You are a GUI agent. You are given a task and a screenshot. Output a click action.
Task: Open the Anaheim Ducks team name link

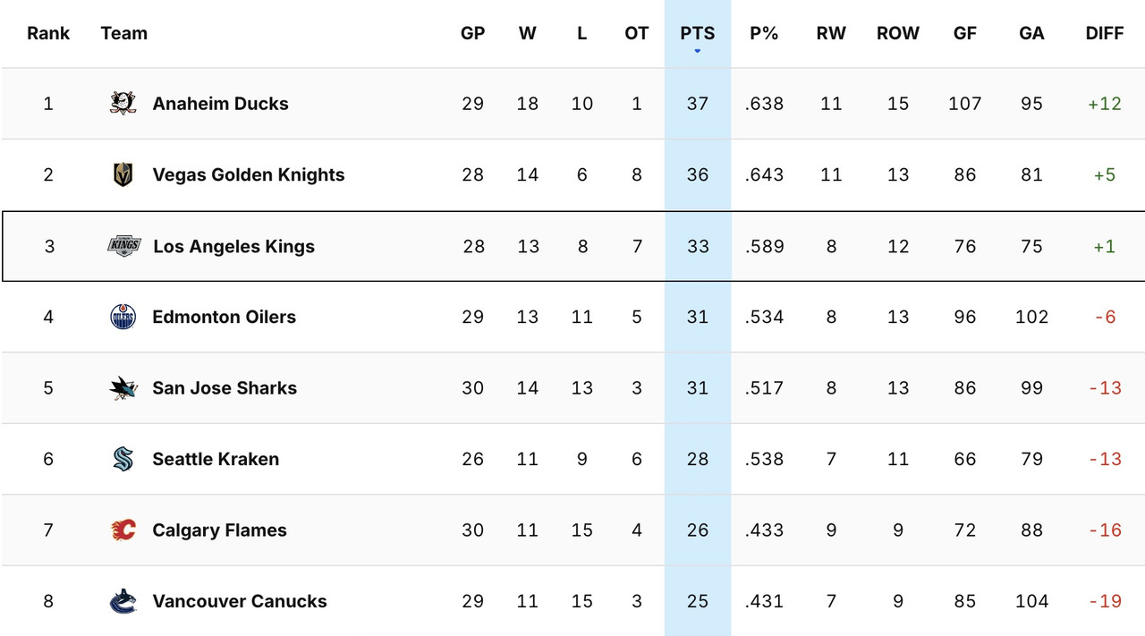pos(220,103)
